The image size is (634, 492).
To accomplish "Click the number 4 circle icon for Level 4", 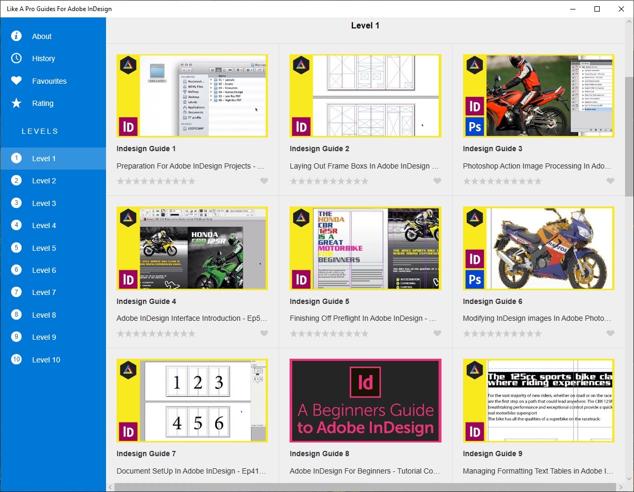I will click(x=16, y=225).
